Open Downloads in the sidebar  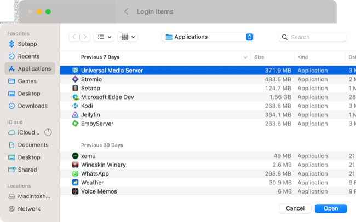pos(32,106)
